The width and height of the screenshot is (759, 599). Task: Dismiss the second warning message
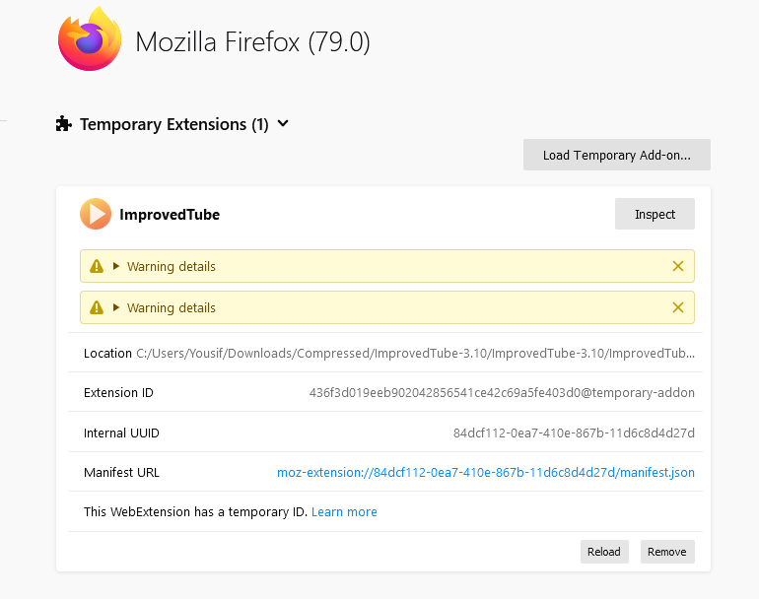pos(677,307)
